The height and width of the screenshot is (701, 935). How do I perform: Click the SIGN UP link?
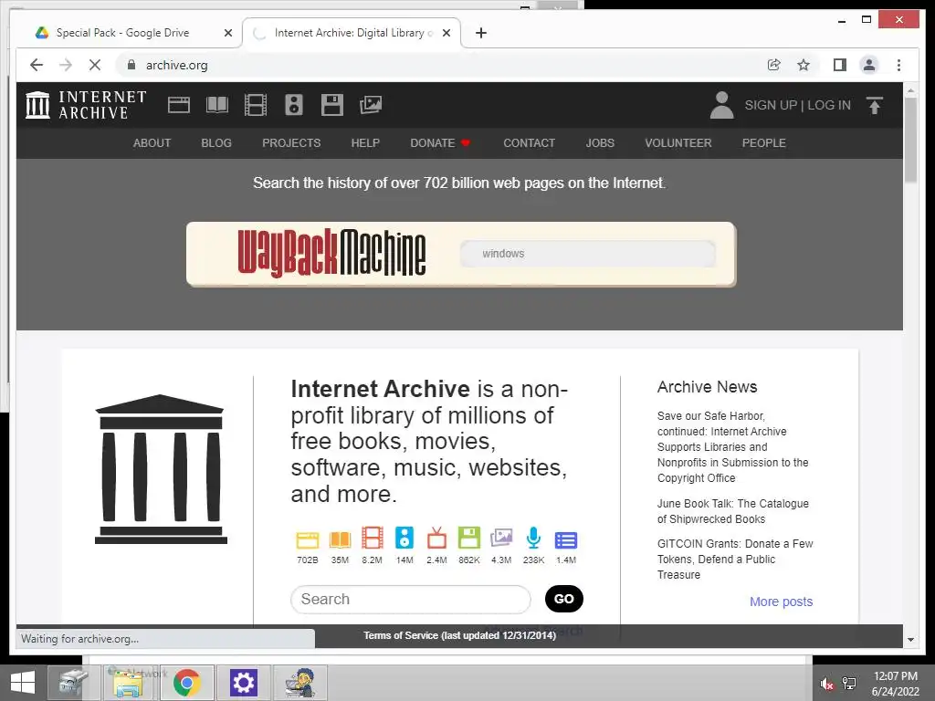click(x=771, y=105)
